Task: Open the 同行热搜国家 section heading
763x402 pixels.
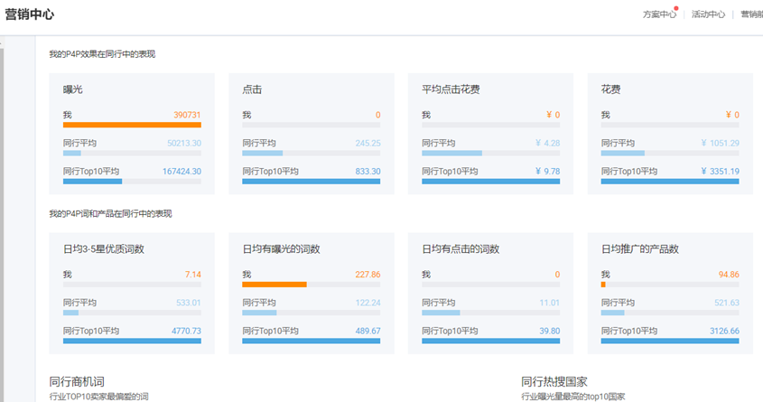Action: coord(554,381)
